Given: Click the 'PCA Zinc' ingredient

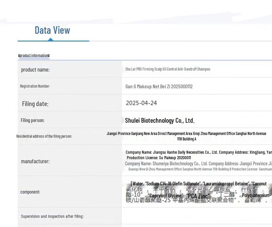Looking at the screenshot, I should 198,196.
